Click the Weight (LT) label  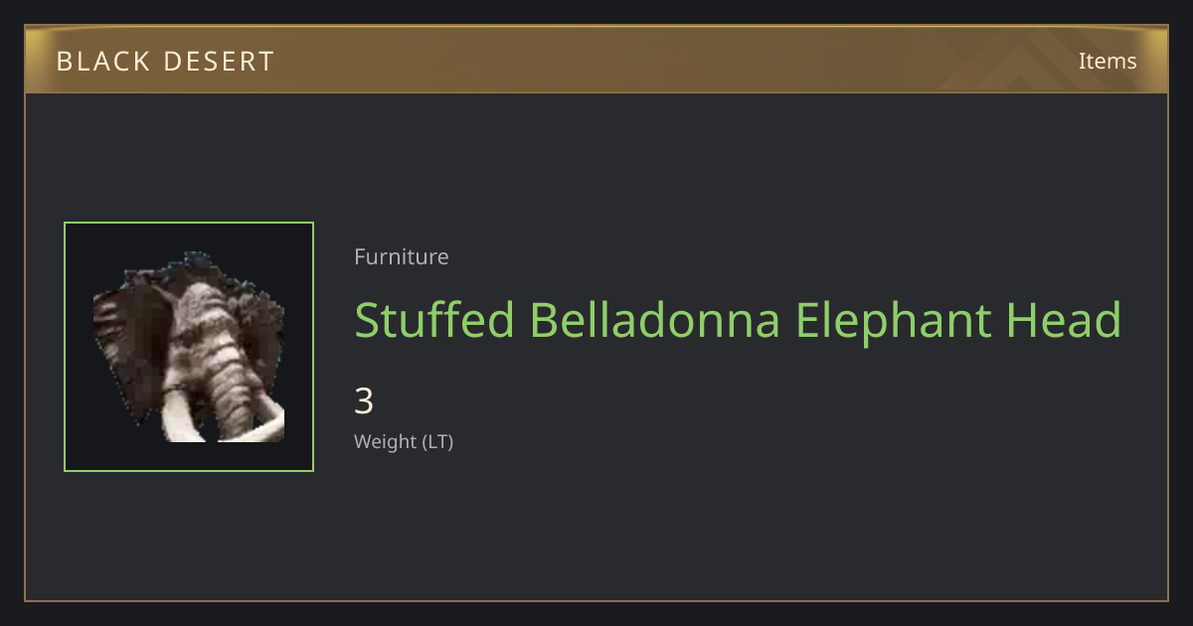coord(404,442)
